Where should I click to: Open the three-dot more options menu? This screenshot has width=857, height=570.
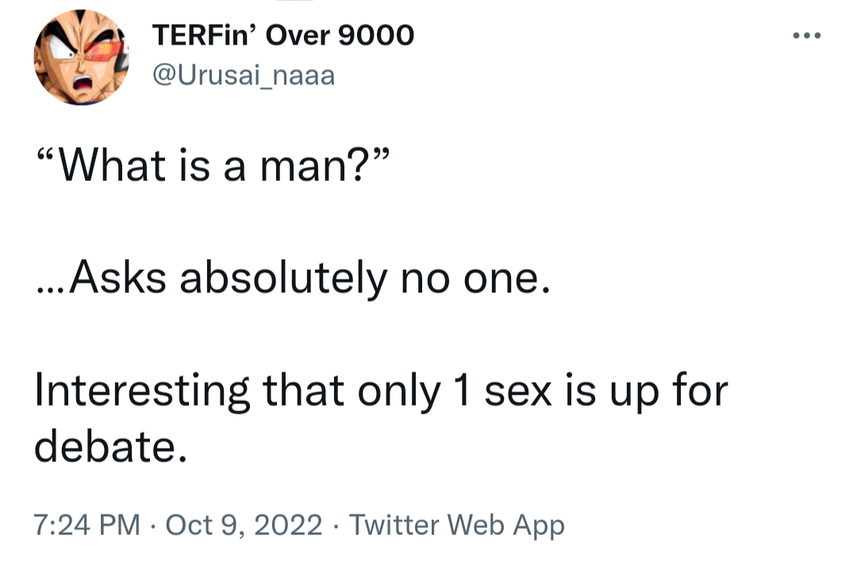pyautogui.click(x=809, y=37)
